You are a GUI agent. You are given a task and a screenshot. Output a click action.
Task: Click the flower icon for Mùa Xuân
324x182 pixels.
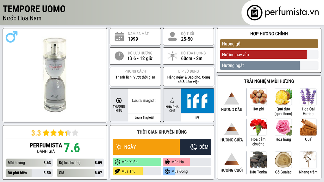[x=117, y=162]
